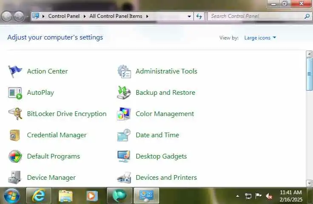Screen dimensions: 313x204
Task: Expand arrow after Control Panel breadcrumb
Action: pos(85,16)
